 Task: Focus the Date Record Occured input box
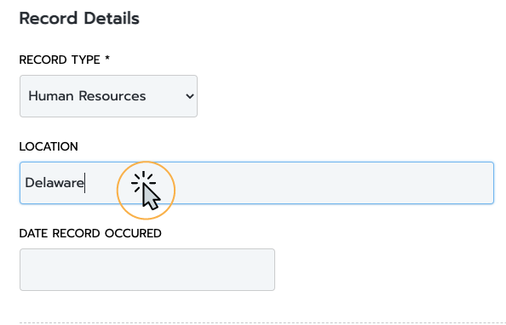coord(147,270)
